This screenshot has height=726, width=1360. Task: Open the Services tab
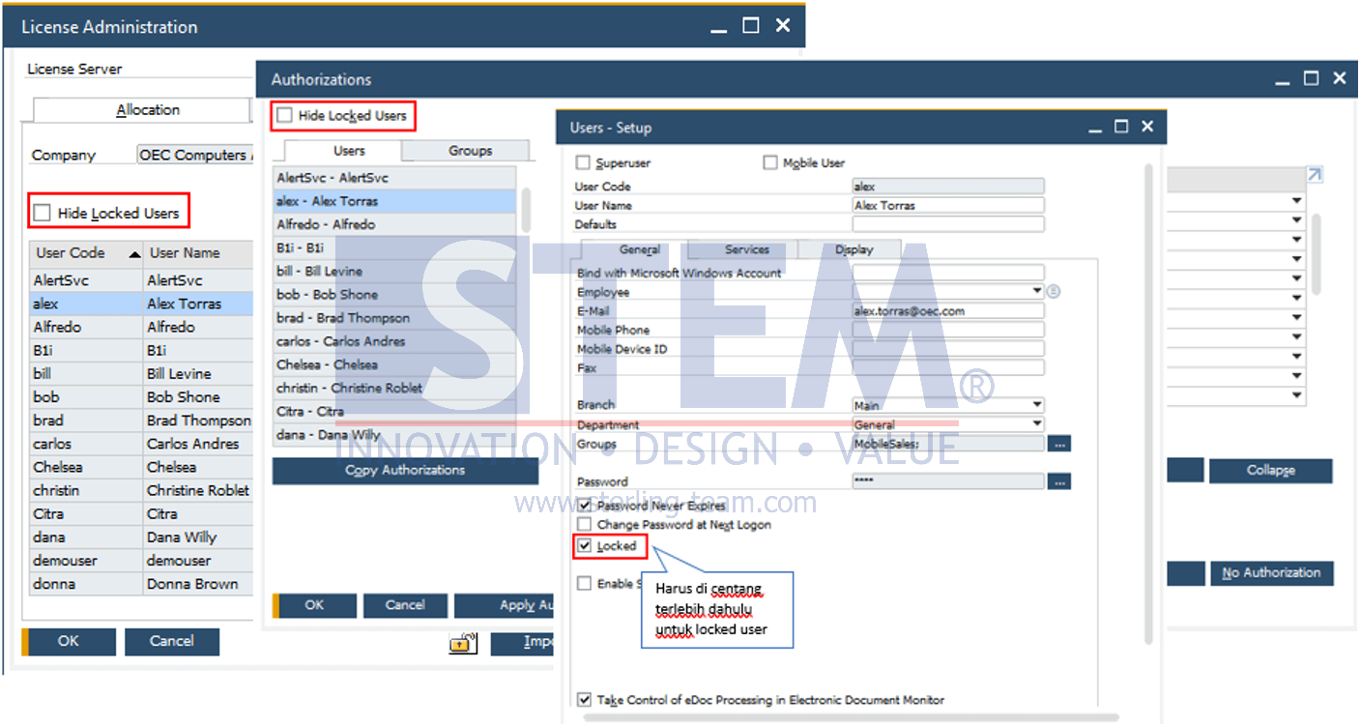point(747,249)
